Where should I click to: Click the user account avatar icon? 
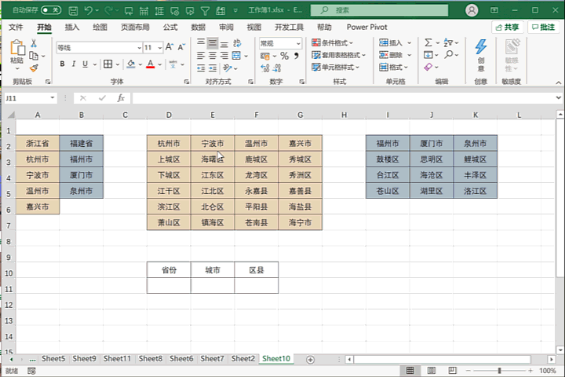coord(472,10)
